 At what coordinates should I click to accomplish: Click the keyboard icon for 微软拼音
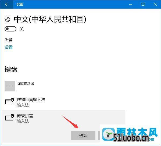coord(9,117)
